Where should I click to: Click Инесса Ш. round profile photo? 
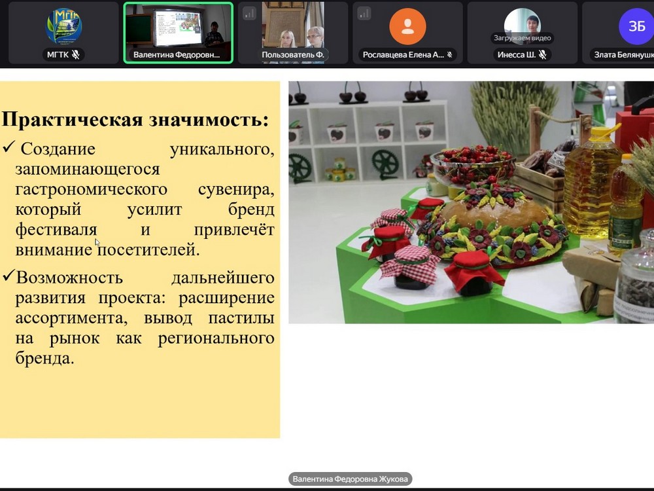[522, 23]
